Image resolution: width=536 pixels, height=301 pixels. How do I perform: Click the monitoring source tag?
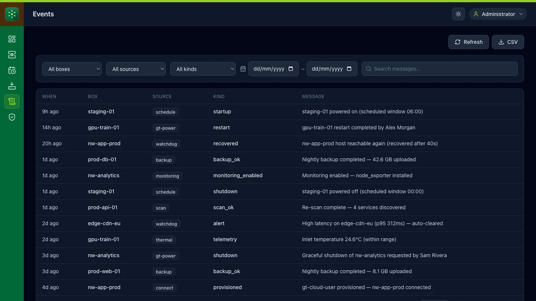pos(167,176)
